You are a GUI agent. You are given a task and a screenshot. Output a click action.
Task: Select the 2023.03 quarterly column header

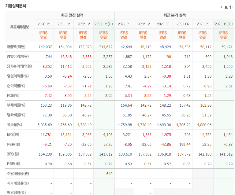point(163,24)
